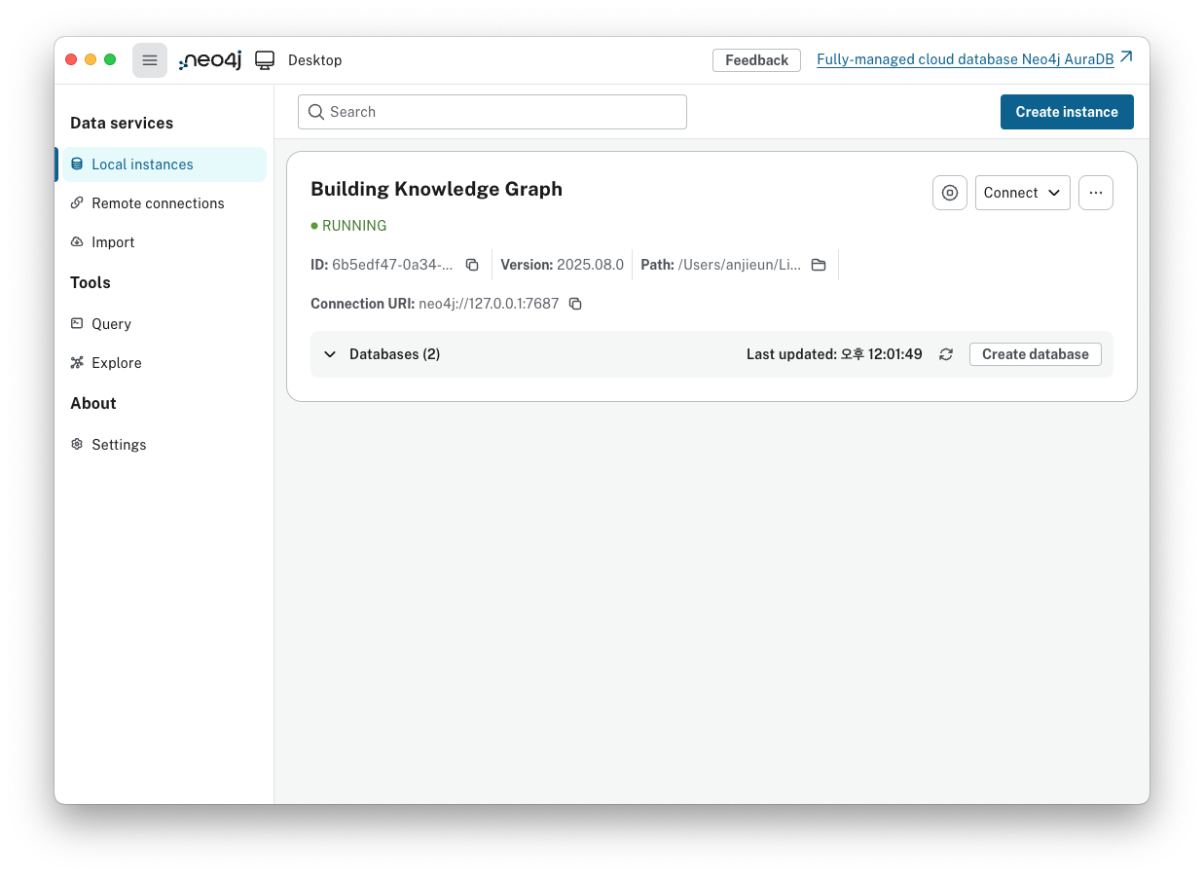This screenshot has width=1204, height=876.
Task: Copy the Connection URI
Action: pos(575,304)
